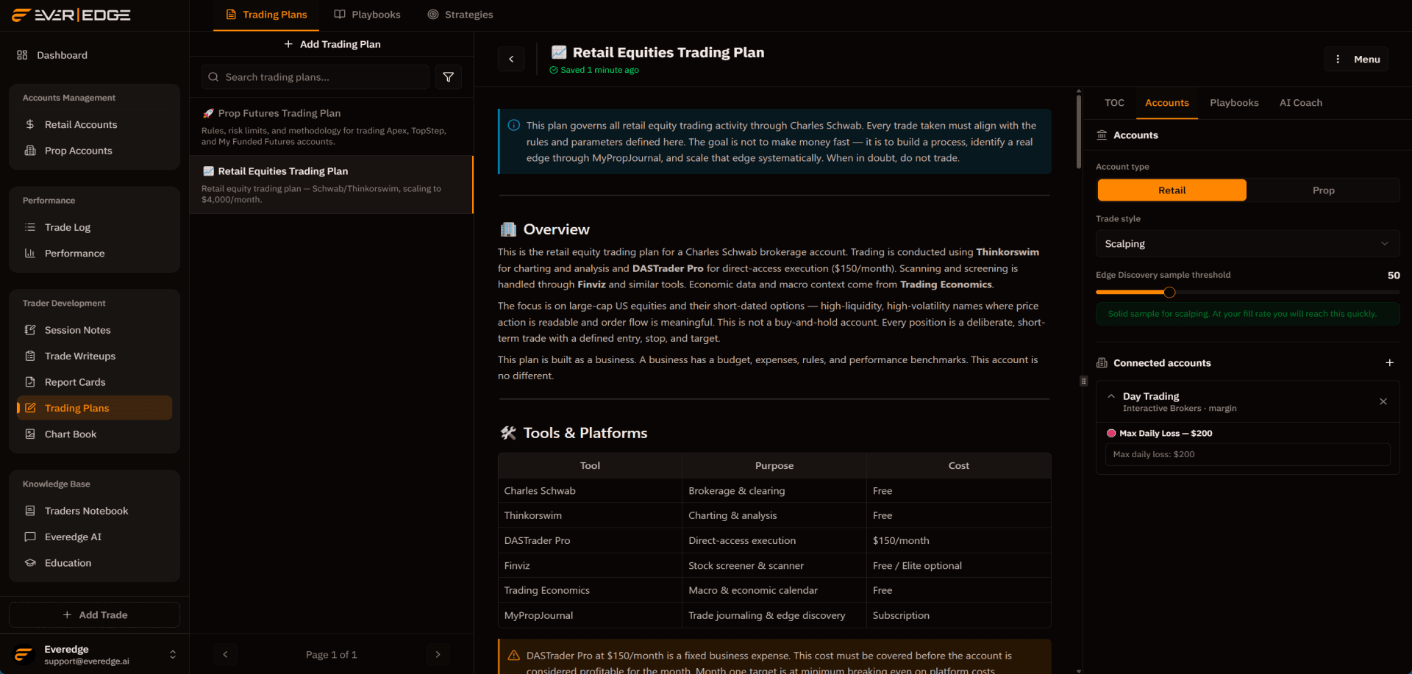Select Retail Equities Trading Plan entry
This screenshot has height=674, width=1412.
click(x=332, y=184)
